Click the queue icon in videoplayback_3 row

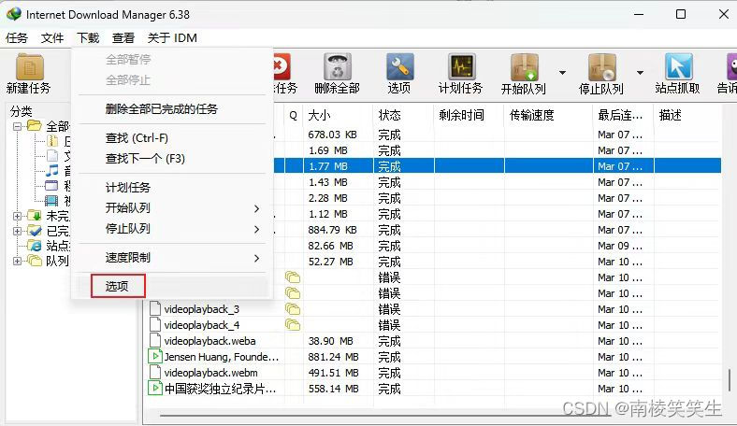pyautogui.click(x=293, y=309)
